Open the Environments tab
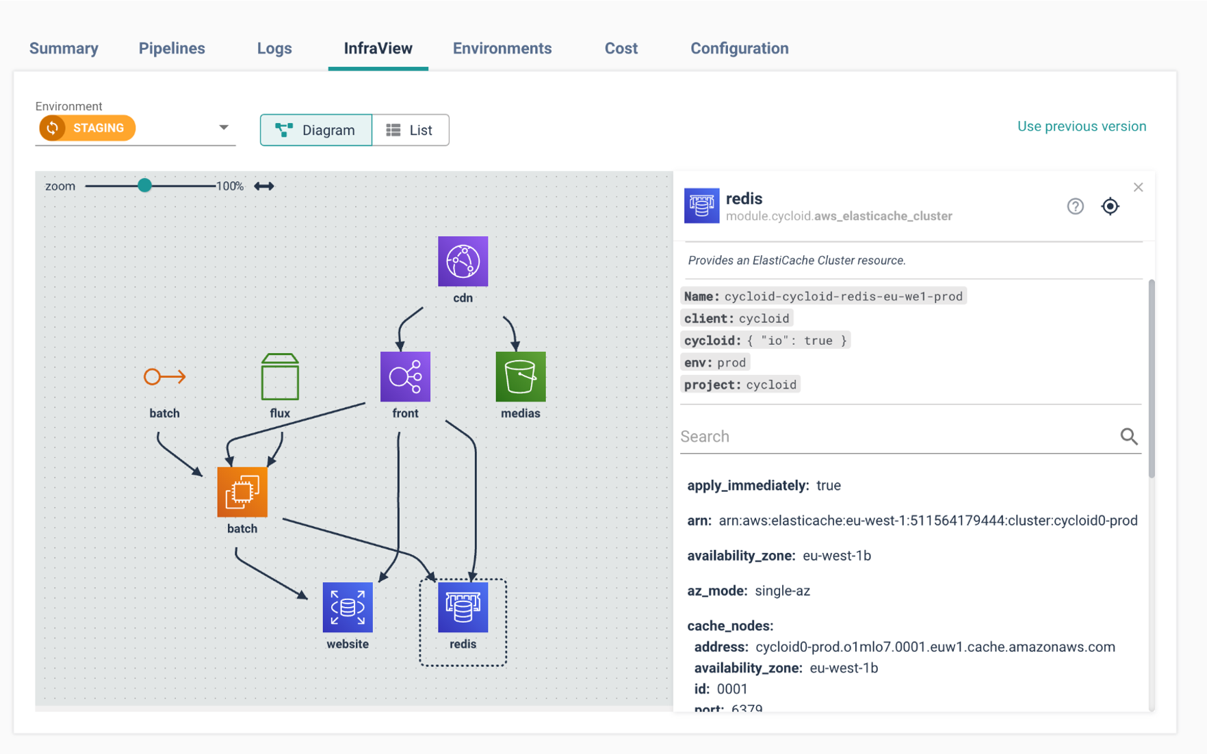The width and height of the screenshot is (1207, 754). coord(502,49)
